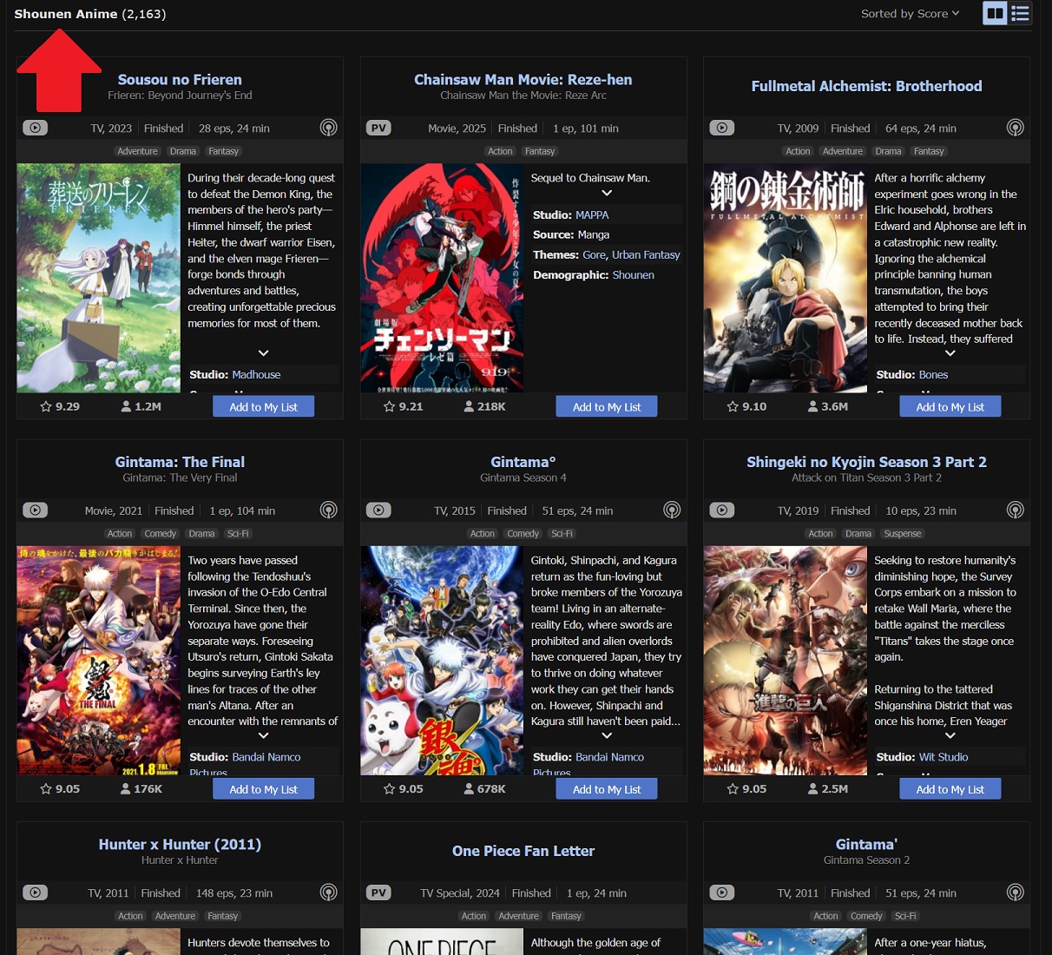Open Fullmetal Alchemist: Brotherhood title link

click(866, 86)
